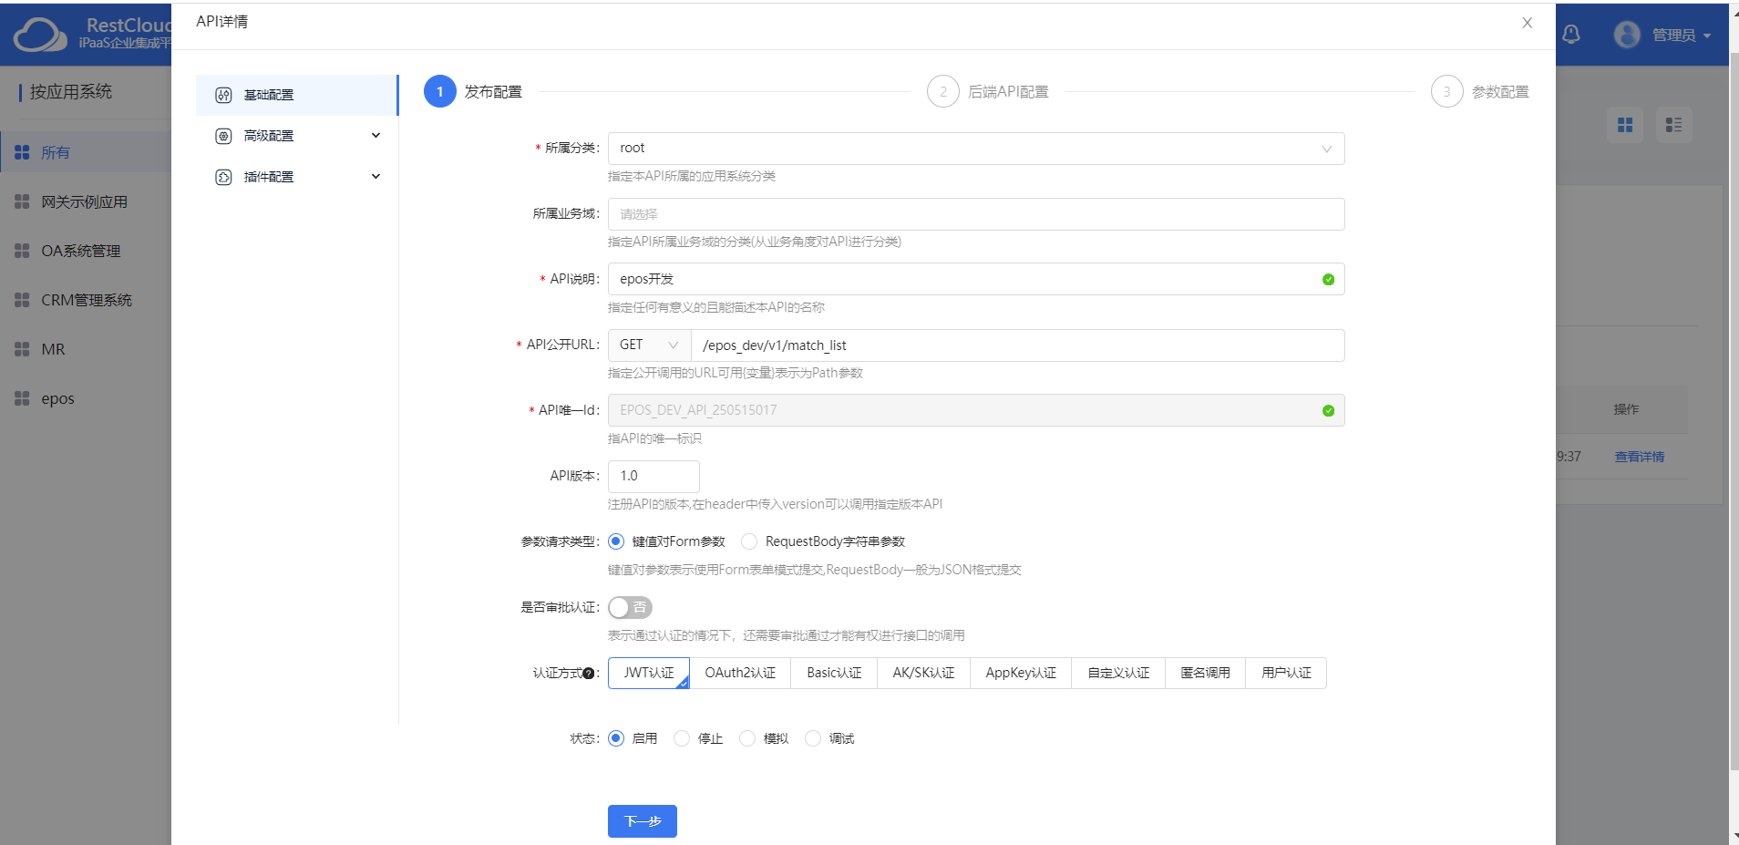The image size is (1739, 845).
Task: Select the 基础配置 settings icon
Action: [x=224, y=94]
